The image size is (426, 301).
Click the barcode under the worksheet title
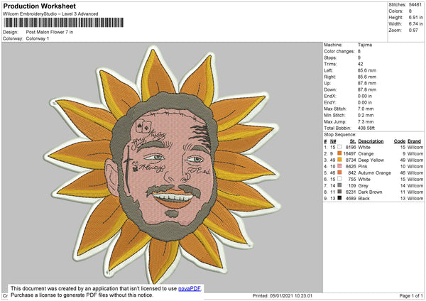click(x=64, y=23)
